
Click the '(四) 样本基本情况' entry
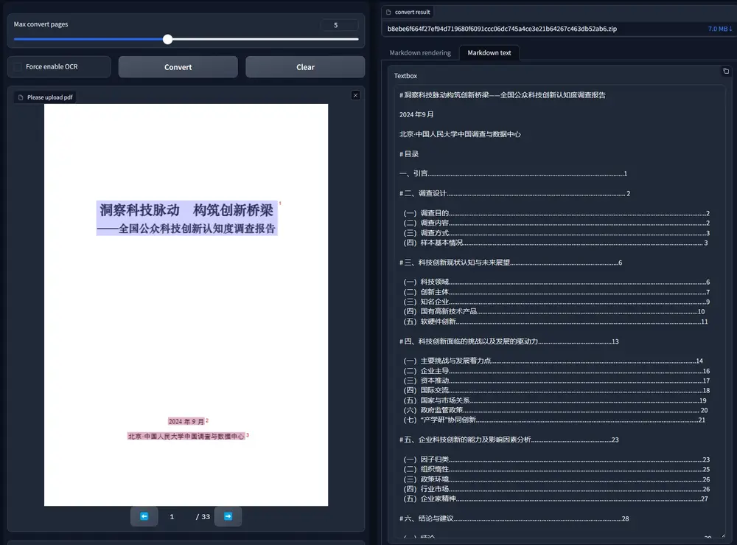[555, 243]
